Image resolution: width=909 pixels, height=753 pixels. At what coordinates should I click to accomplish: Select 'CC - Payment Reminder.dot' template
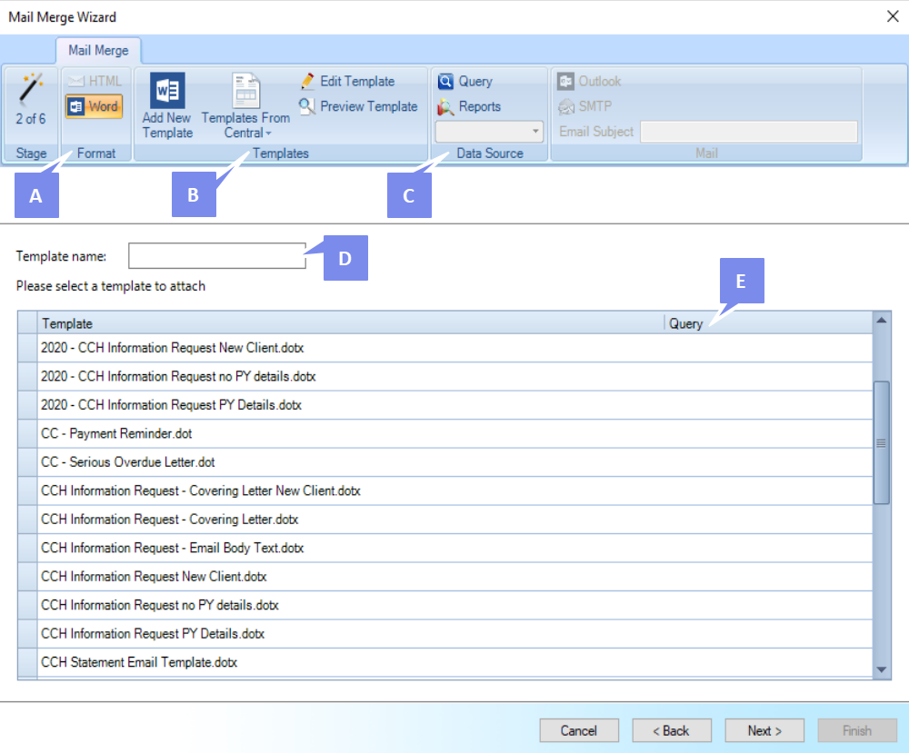point(455,433)
